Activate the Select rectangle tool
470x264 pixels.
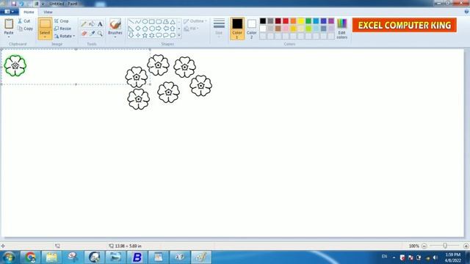45,24
